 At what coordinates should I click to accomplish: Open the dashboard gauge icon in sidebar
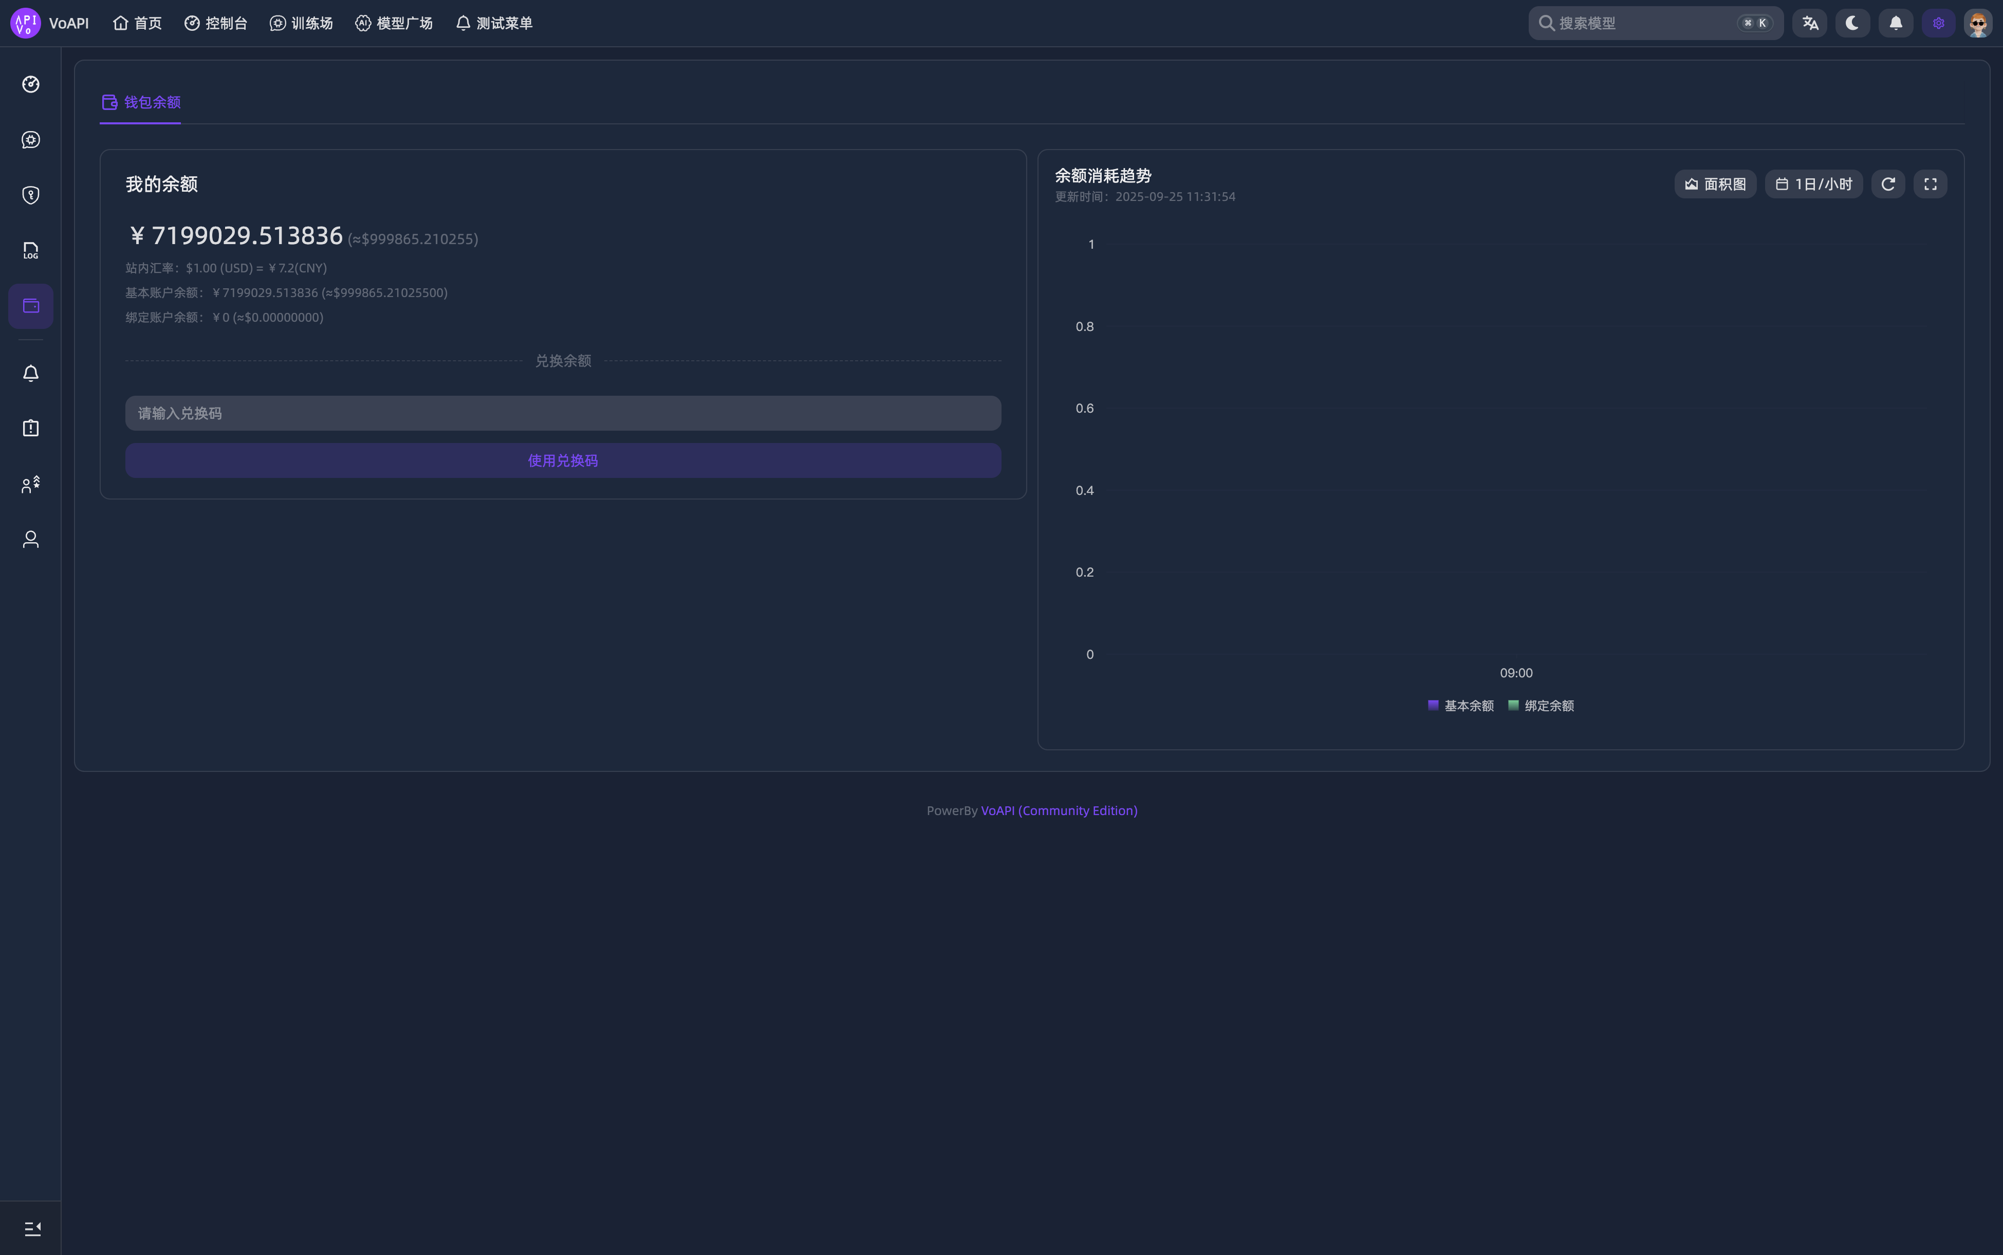[31, 84]
